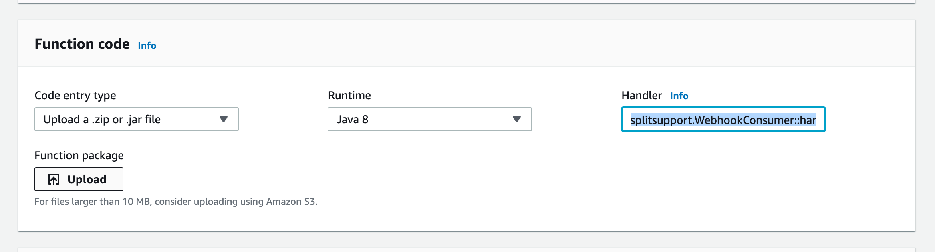Click the word Upload on the button
935x252 pixels.
[87, 179]
